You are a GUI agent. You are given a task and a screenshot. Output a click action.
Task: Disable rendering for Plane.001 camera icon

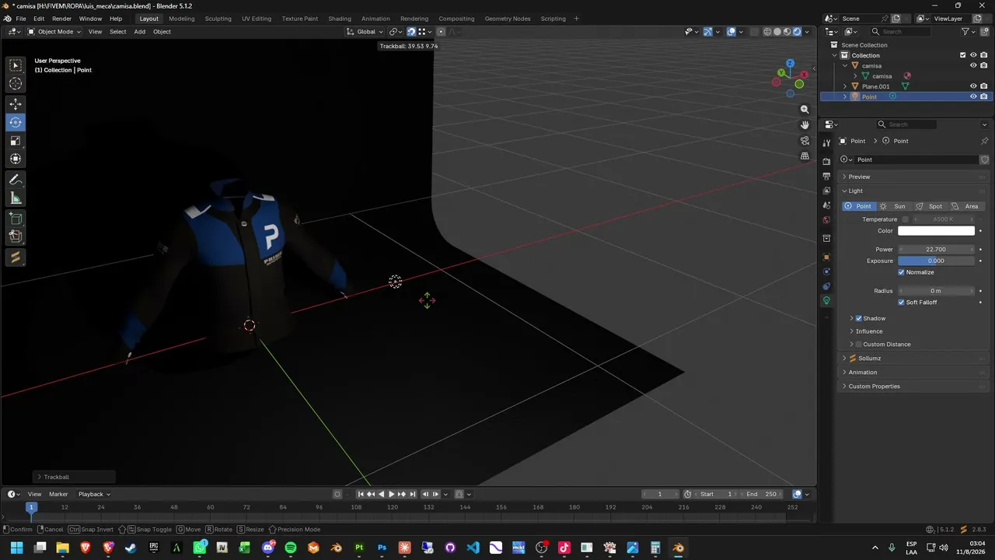[x=984, y=86]
